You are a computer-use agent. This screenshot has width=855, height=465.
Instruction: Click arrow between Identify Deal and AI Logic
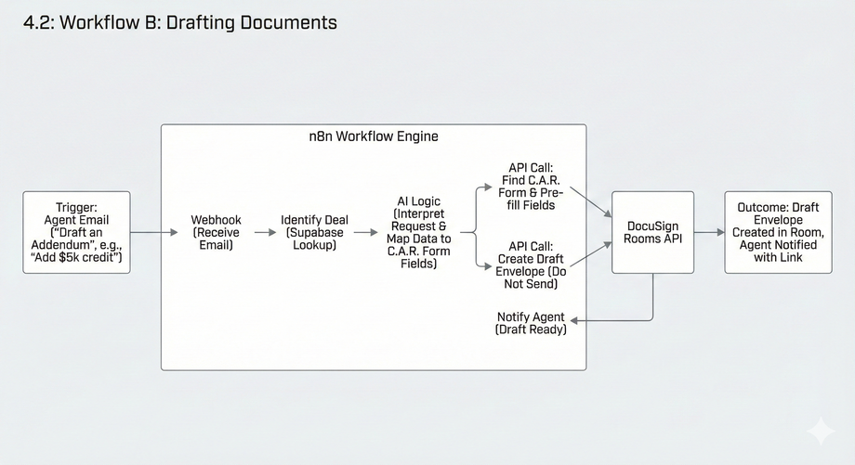366,232
